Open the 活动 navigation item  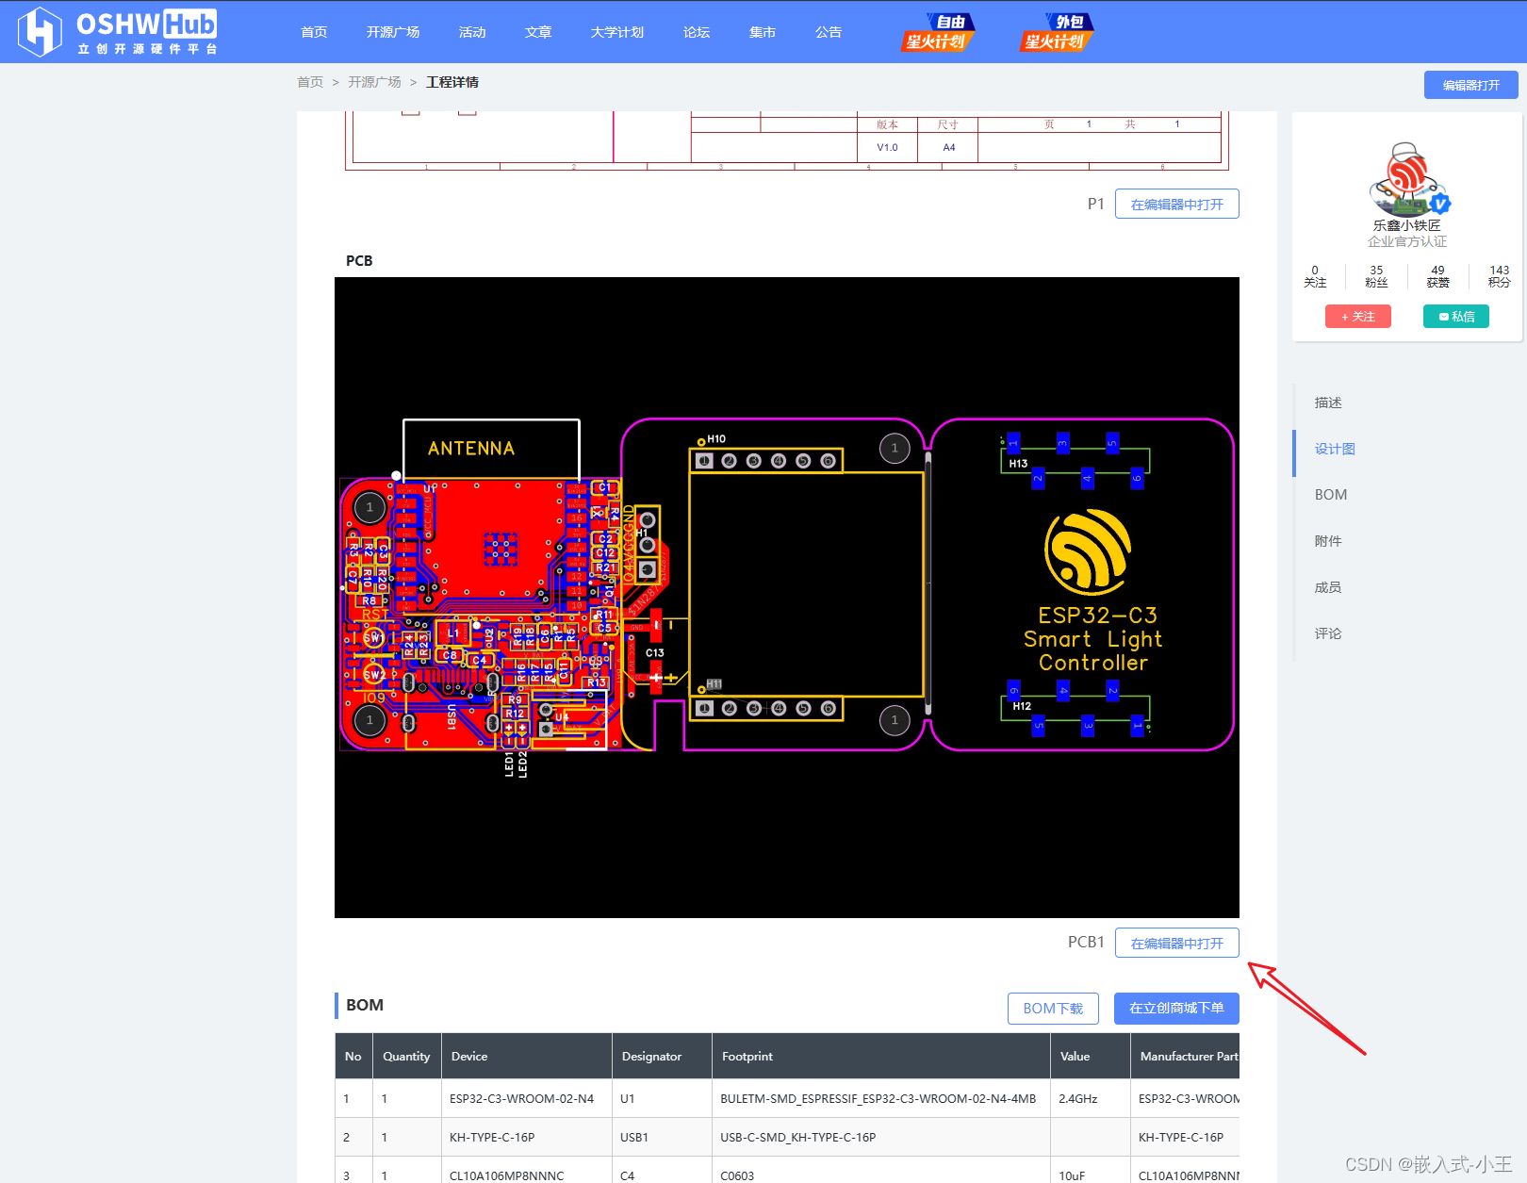coord(472,32)
